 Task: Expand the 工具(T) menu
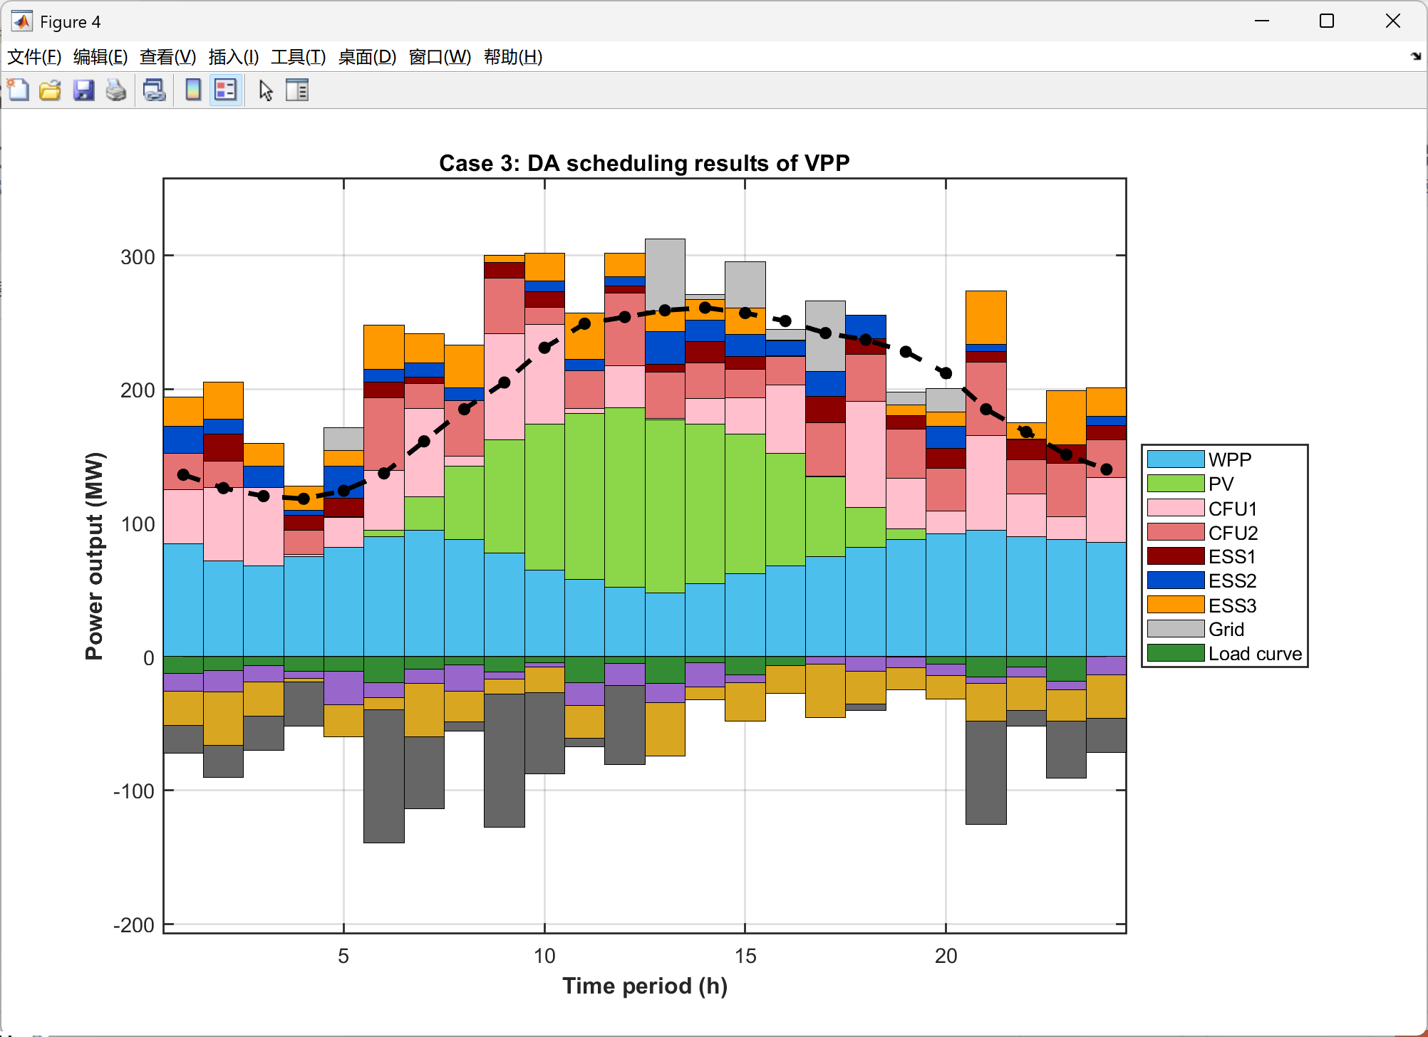pos(298,57)
